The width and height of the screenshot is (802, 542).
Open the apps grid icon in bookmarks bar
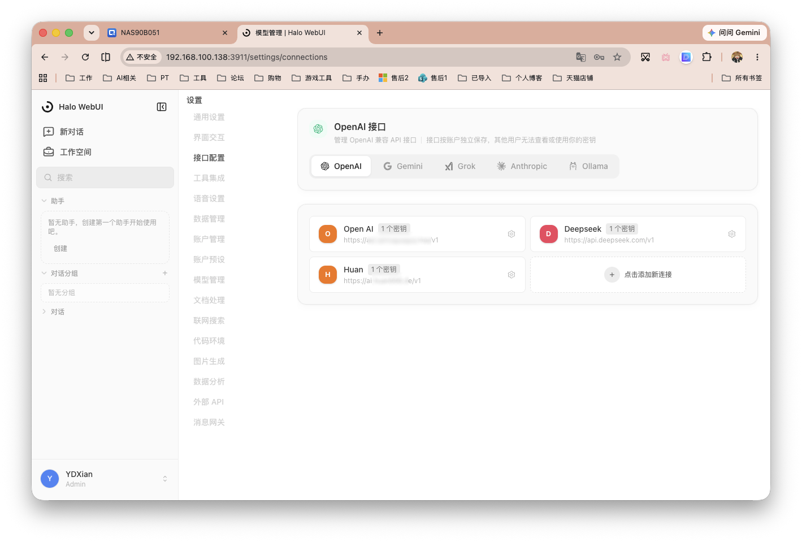(43, 78)
